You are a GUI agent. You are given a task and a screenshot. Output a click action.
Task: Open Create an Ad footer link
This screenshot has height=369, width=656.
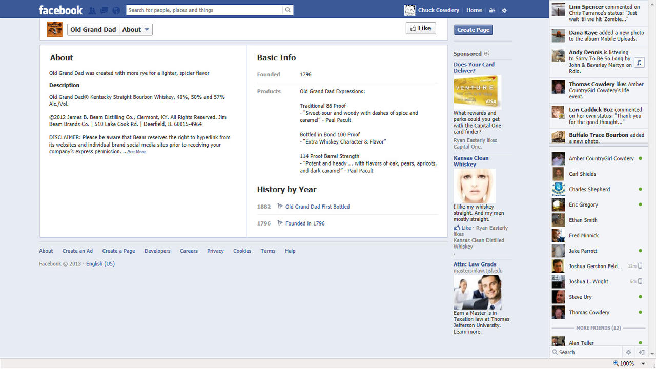click(77, 251)
